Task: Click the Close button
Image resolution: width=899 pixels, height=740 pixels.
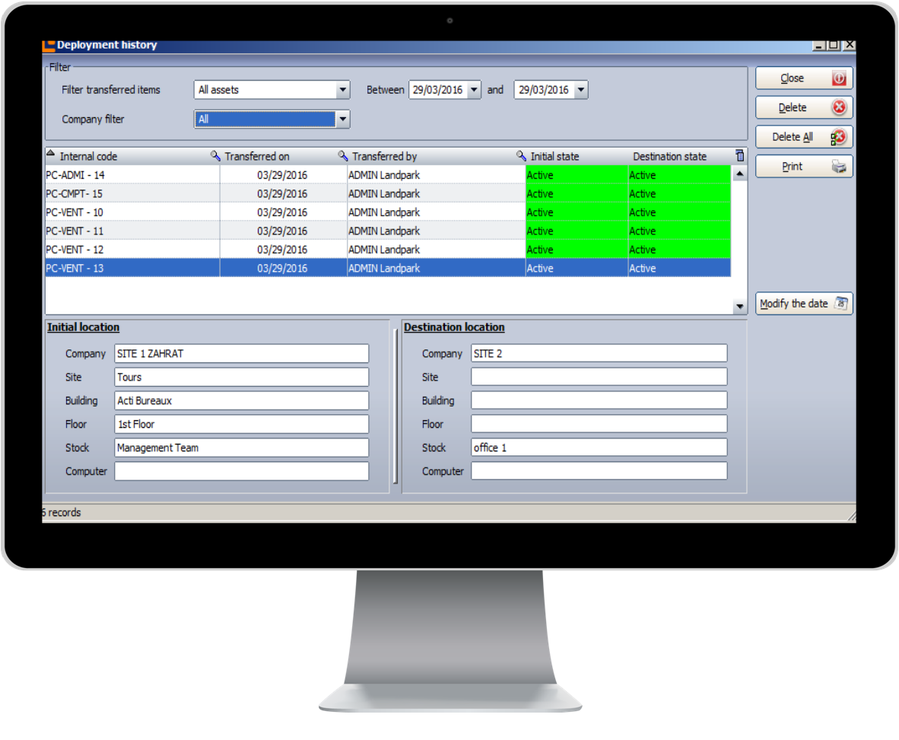Action: (804, 78)
